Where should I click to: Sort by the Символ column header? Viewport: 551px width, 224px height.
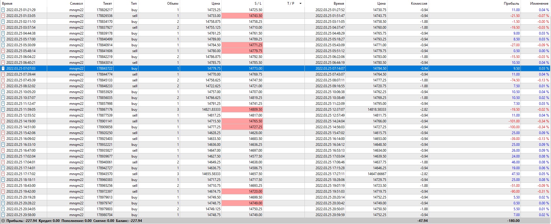click(76, 4)
